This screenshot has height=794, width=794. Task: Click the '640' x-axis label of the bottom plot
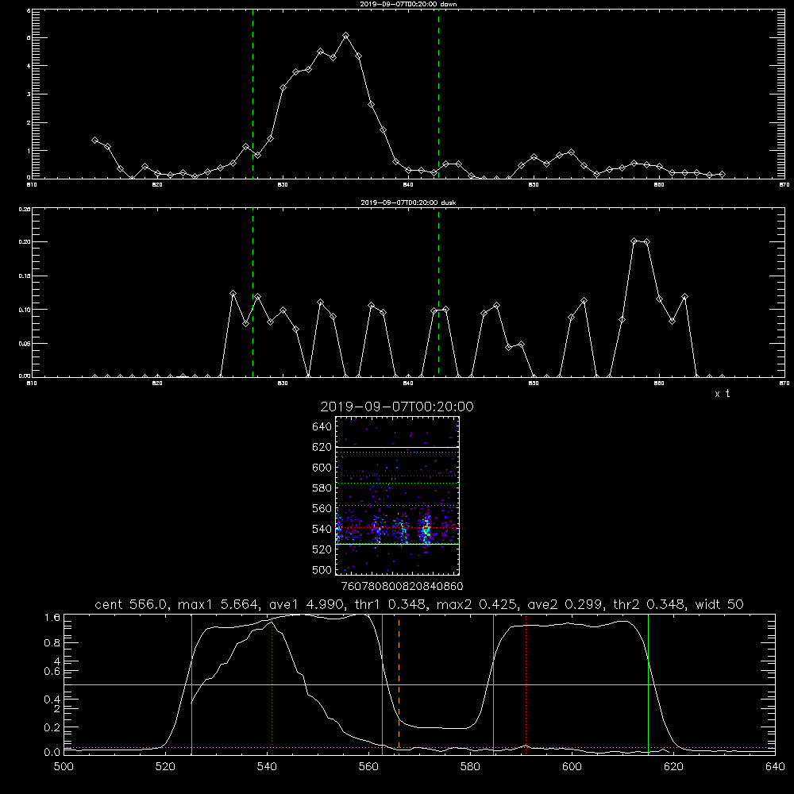[x=775, y=767]
